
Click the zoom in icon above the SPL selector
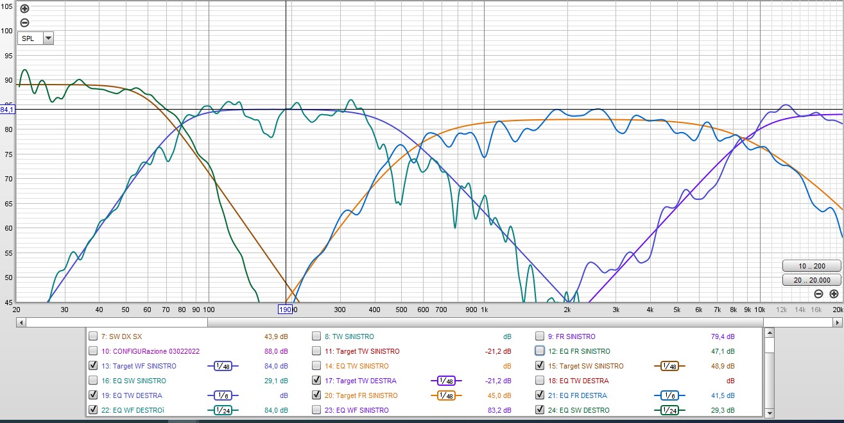[x=24, y=9]
